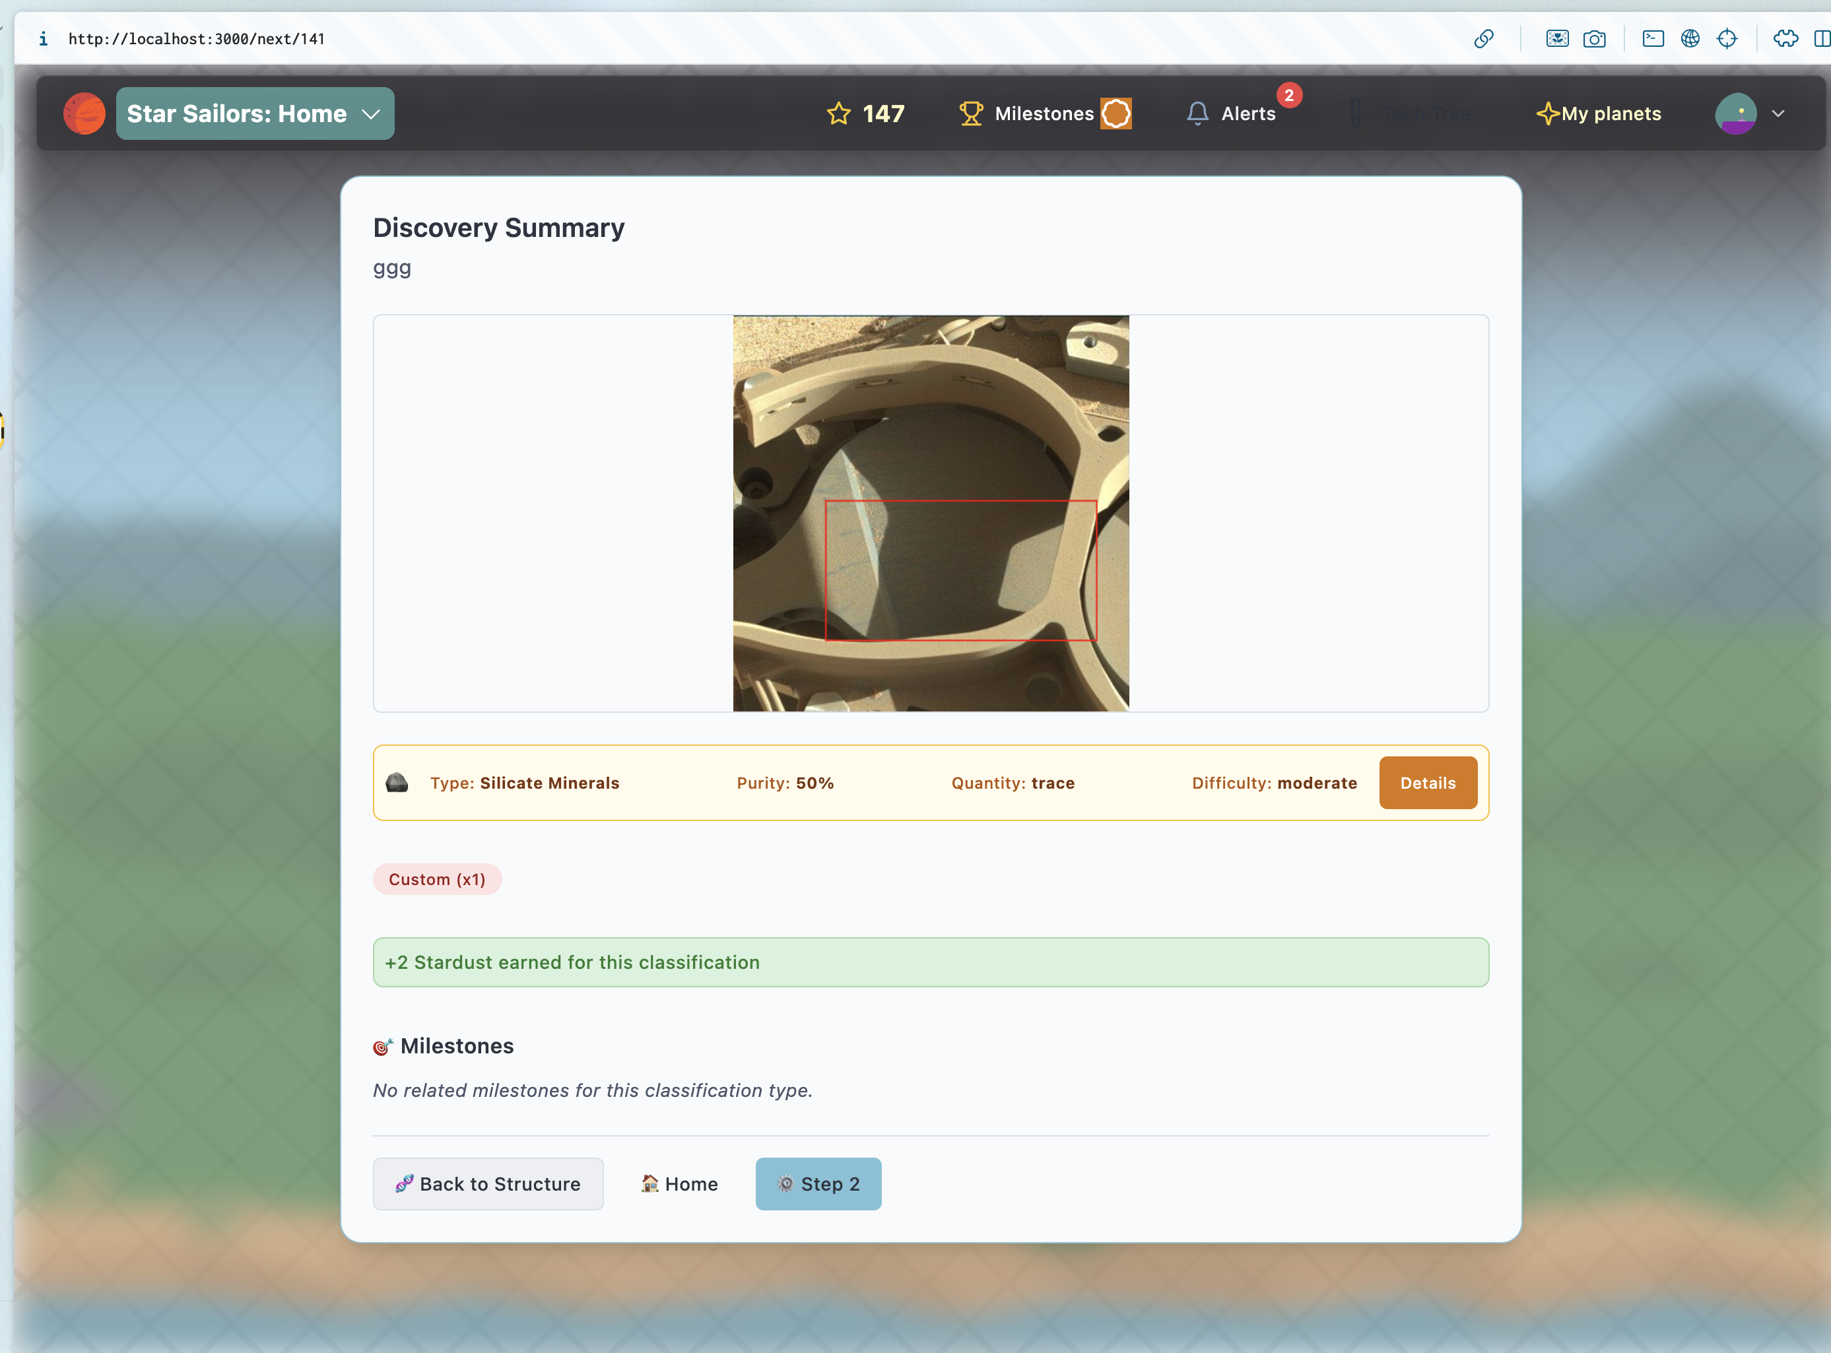Proceed to Step 2

pyautogui.click(x=817, y=1183)
